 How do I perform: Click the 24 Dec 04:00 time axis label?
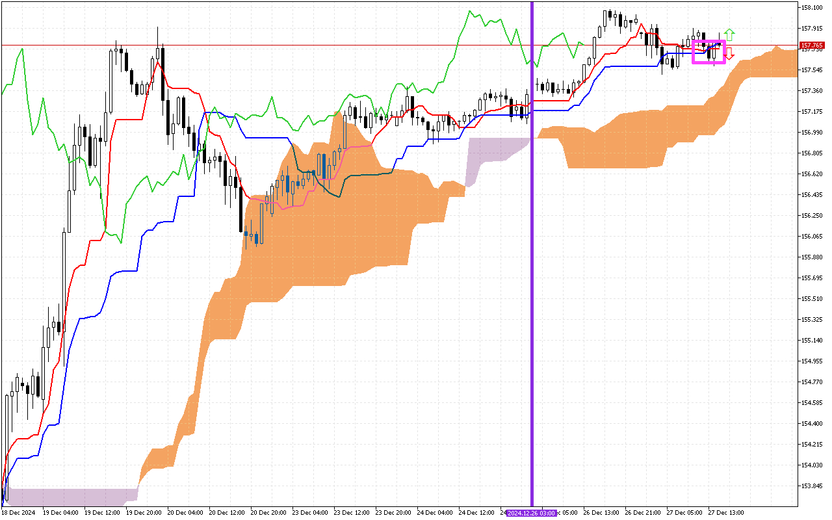tap(435, 513)
